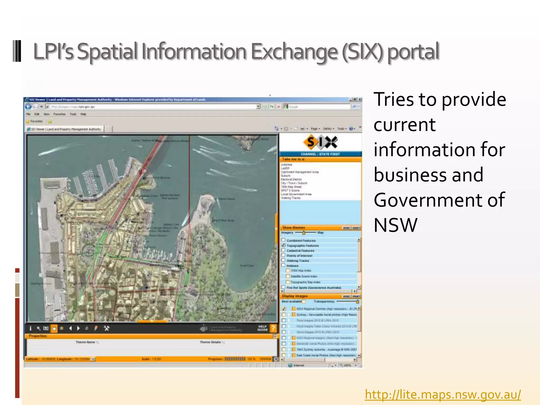Viewport: 540px width, 405px height.
Task: Toggle the Indexes checkbox
Action: [283, 265]
